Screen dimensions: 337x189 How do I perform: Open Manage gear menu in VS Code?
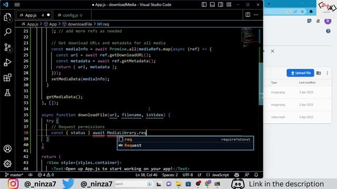(7, 163)
